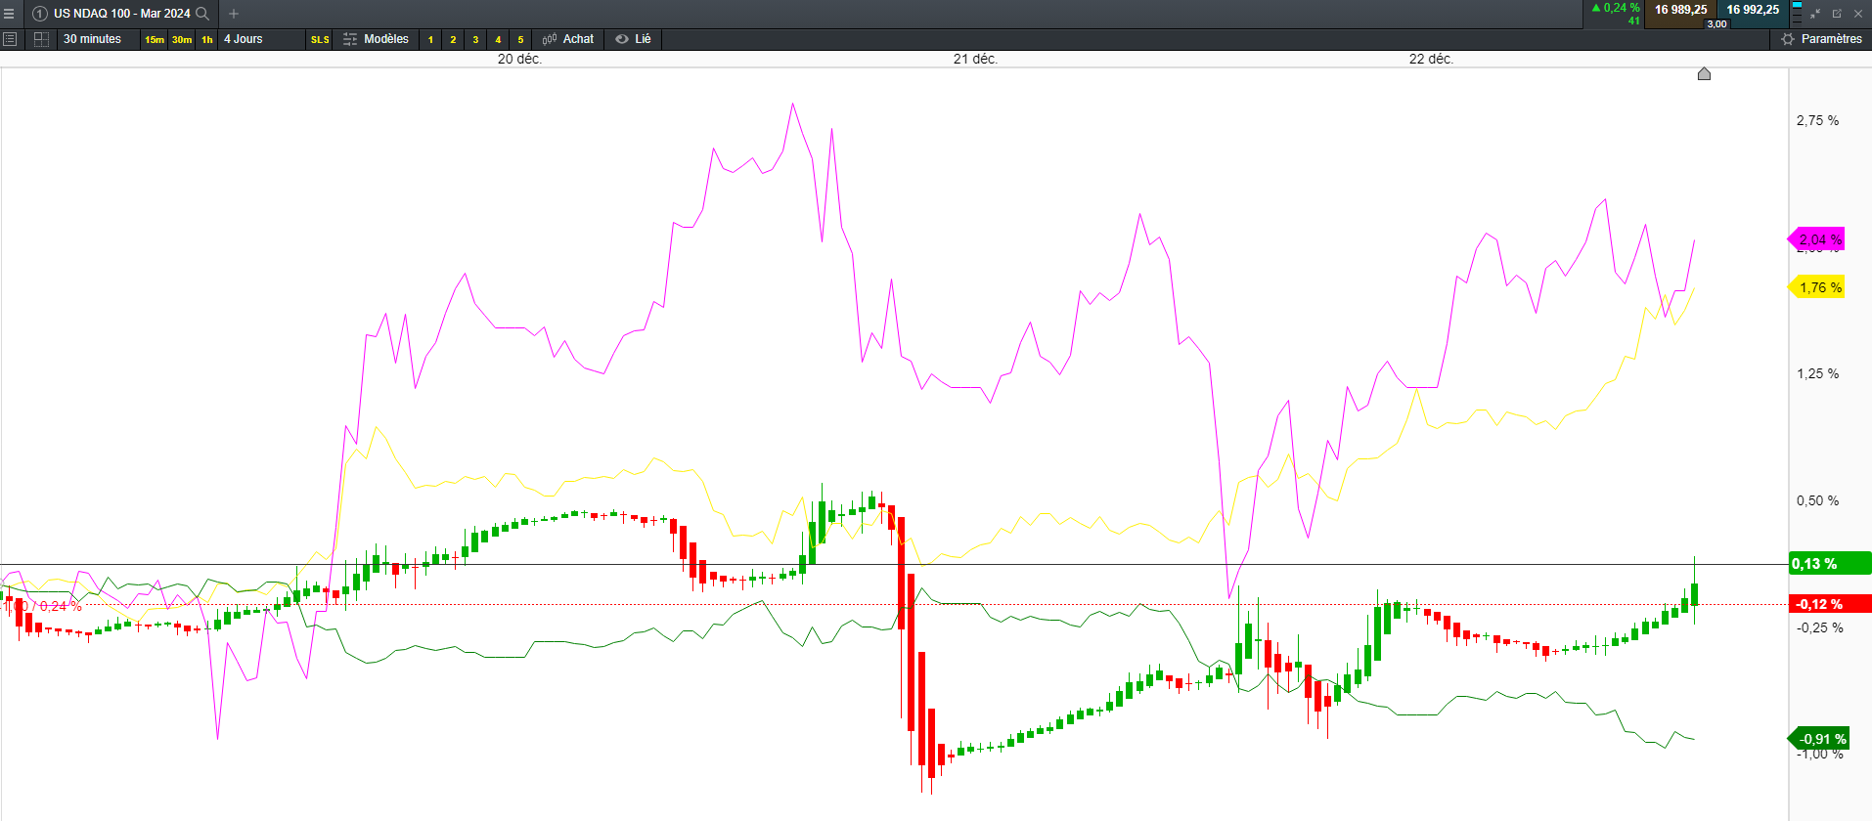
Task: Switch to the 1h timeframe
Action: 207,40
